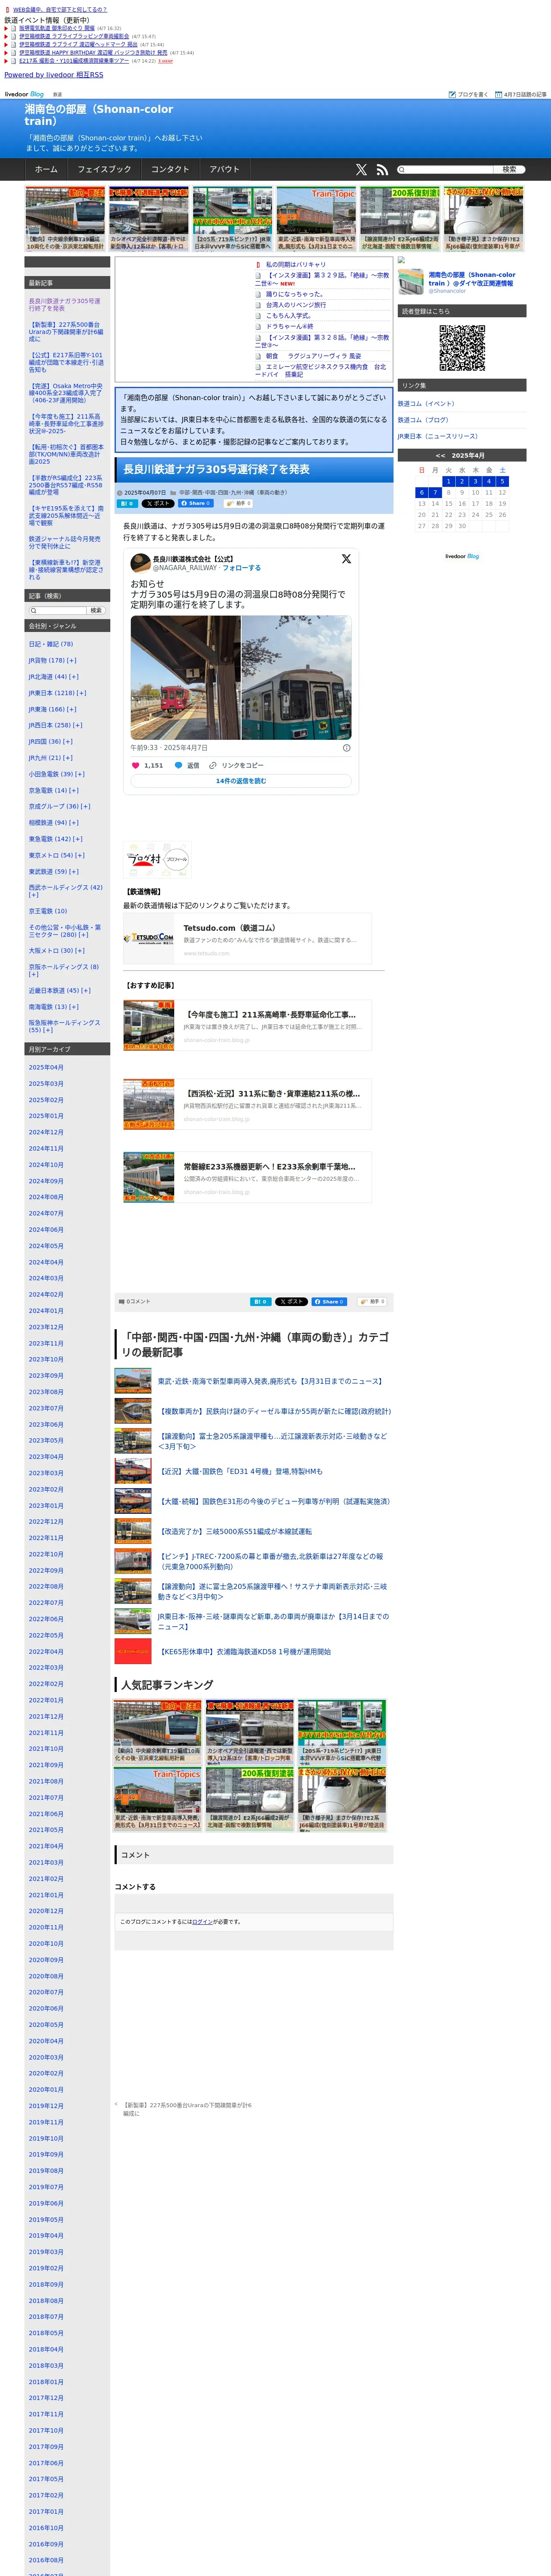Open the Tetsudo.com link card
Viewport: 551px width, 2576px height.
tap(247, 938)
